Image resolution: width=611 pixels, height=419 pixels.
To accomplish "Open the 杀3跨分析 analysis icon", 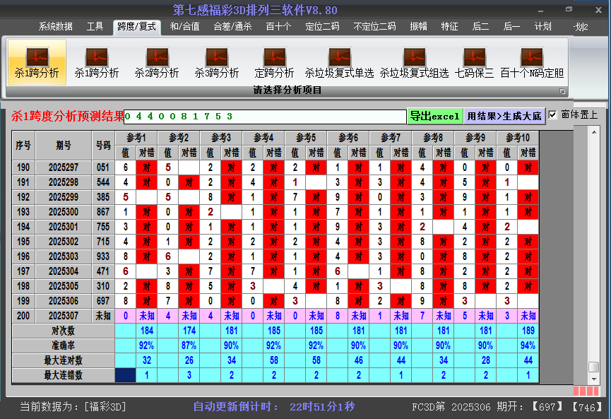I will [x=216, y=60].
